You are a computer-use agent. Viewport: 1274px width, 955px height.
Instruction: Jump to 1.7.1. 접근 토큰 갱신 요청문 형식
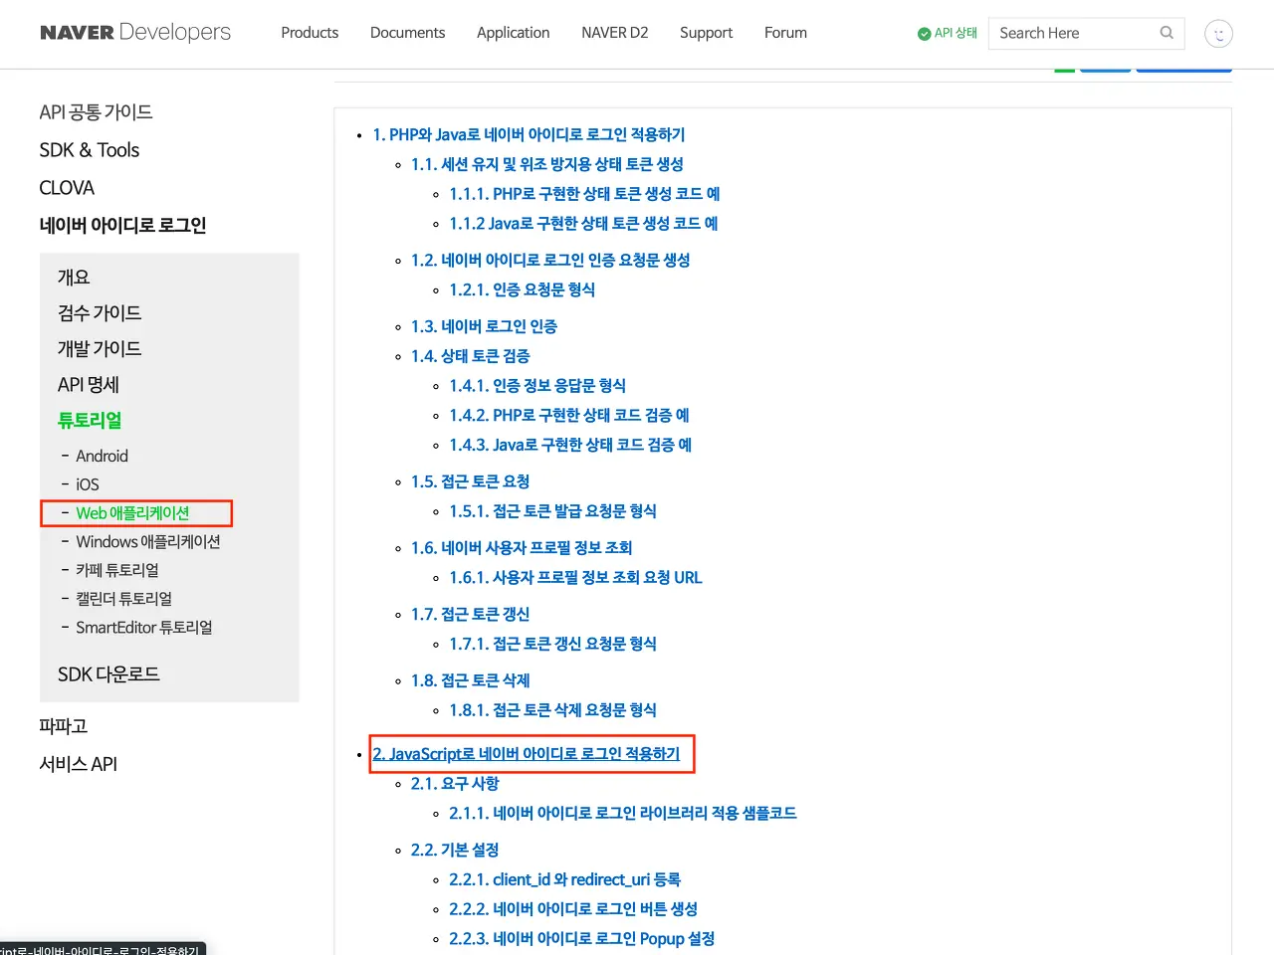552,645
